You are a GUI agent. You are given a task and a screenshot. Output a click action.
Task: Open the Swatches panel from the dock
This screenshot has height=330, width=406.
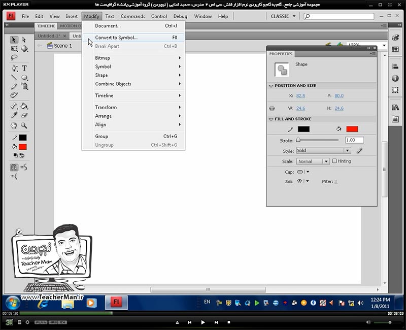click(395, 49)
